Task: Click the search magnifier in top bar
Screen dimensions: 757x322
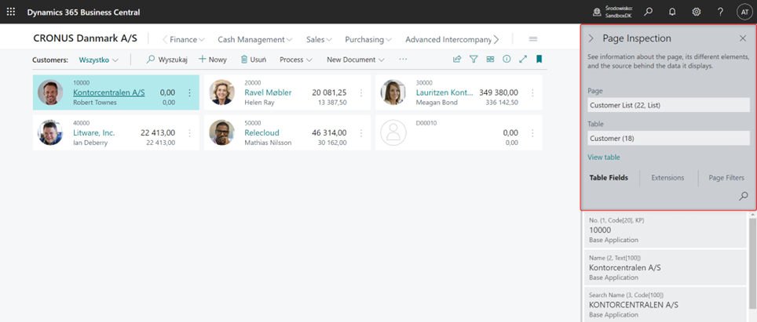Action: (648, 12)
